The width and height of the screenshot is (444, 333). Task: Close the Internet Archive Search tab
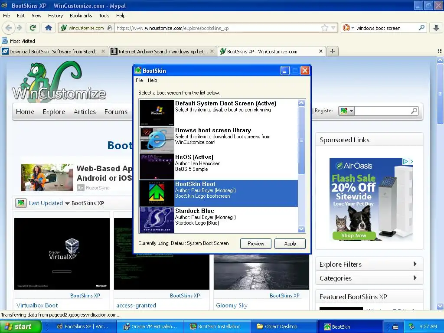(212, 51)
